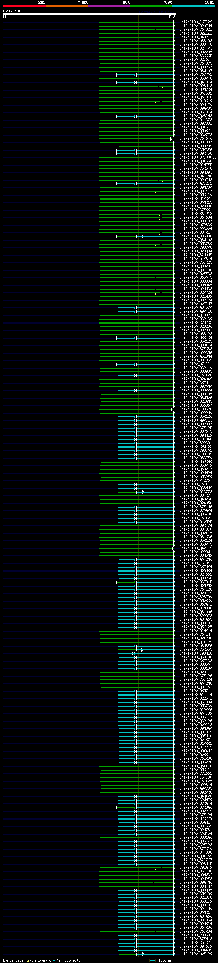
Task: Open hit UniRef100_B8Y643
Action: pyautogui.click(x=196, y=432)
